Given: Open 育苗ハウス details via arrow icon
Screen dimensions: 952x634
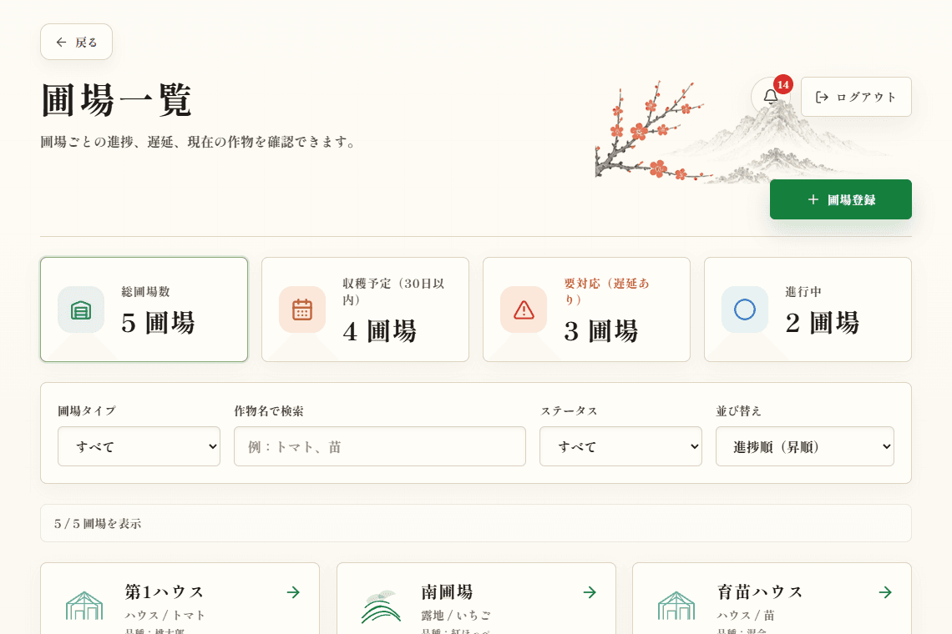Looking at the screenshot, I should tap(885, 592).
